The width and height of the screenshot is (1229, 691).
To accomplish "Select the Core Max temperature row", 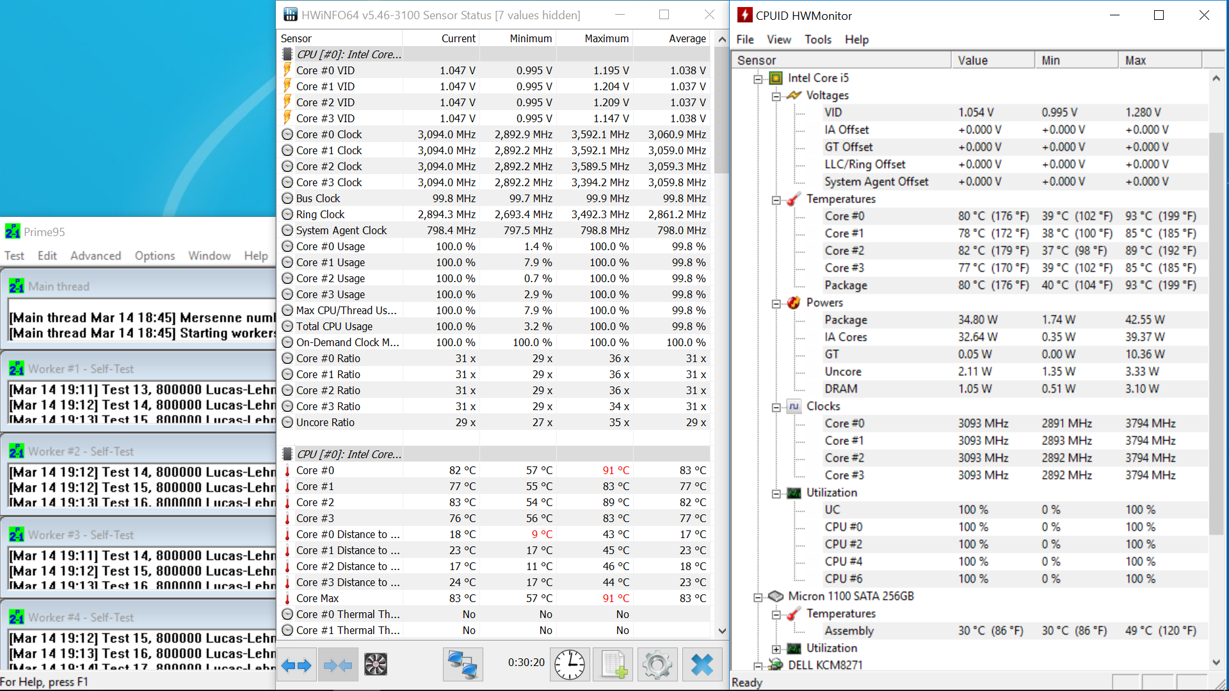I will [494, 598].
